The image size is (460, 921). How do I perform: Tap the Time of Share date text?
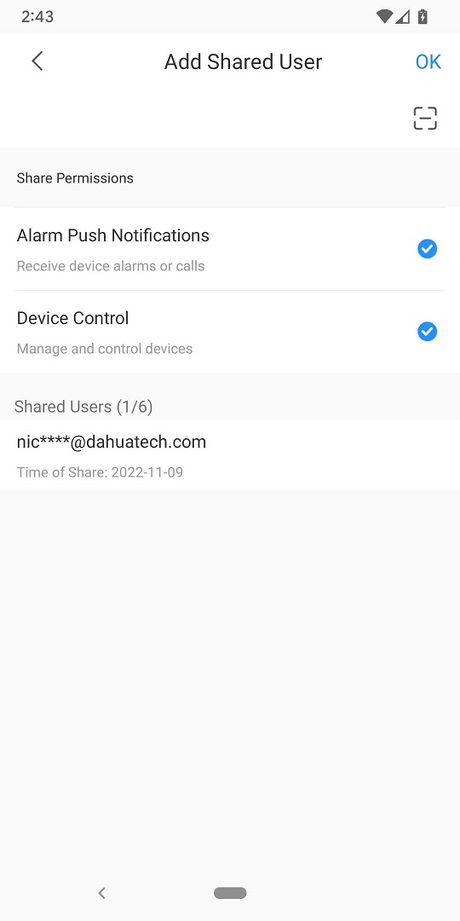click(x=100, y=472)
